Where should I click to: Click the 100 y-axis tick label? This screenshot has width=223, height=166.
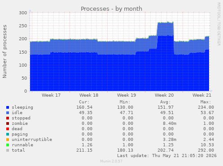point(23,65)
